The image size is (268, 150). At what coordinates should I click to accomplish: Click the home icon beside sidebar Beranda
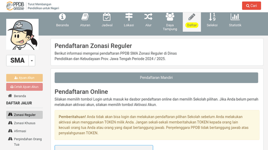tap(10, 96)
